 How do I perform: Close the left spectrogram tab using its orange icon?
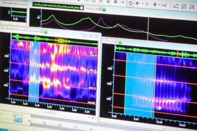pos(42,31)
